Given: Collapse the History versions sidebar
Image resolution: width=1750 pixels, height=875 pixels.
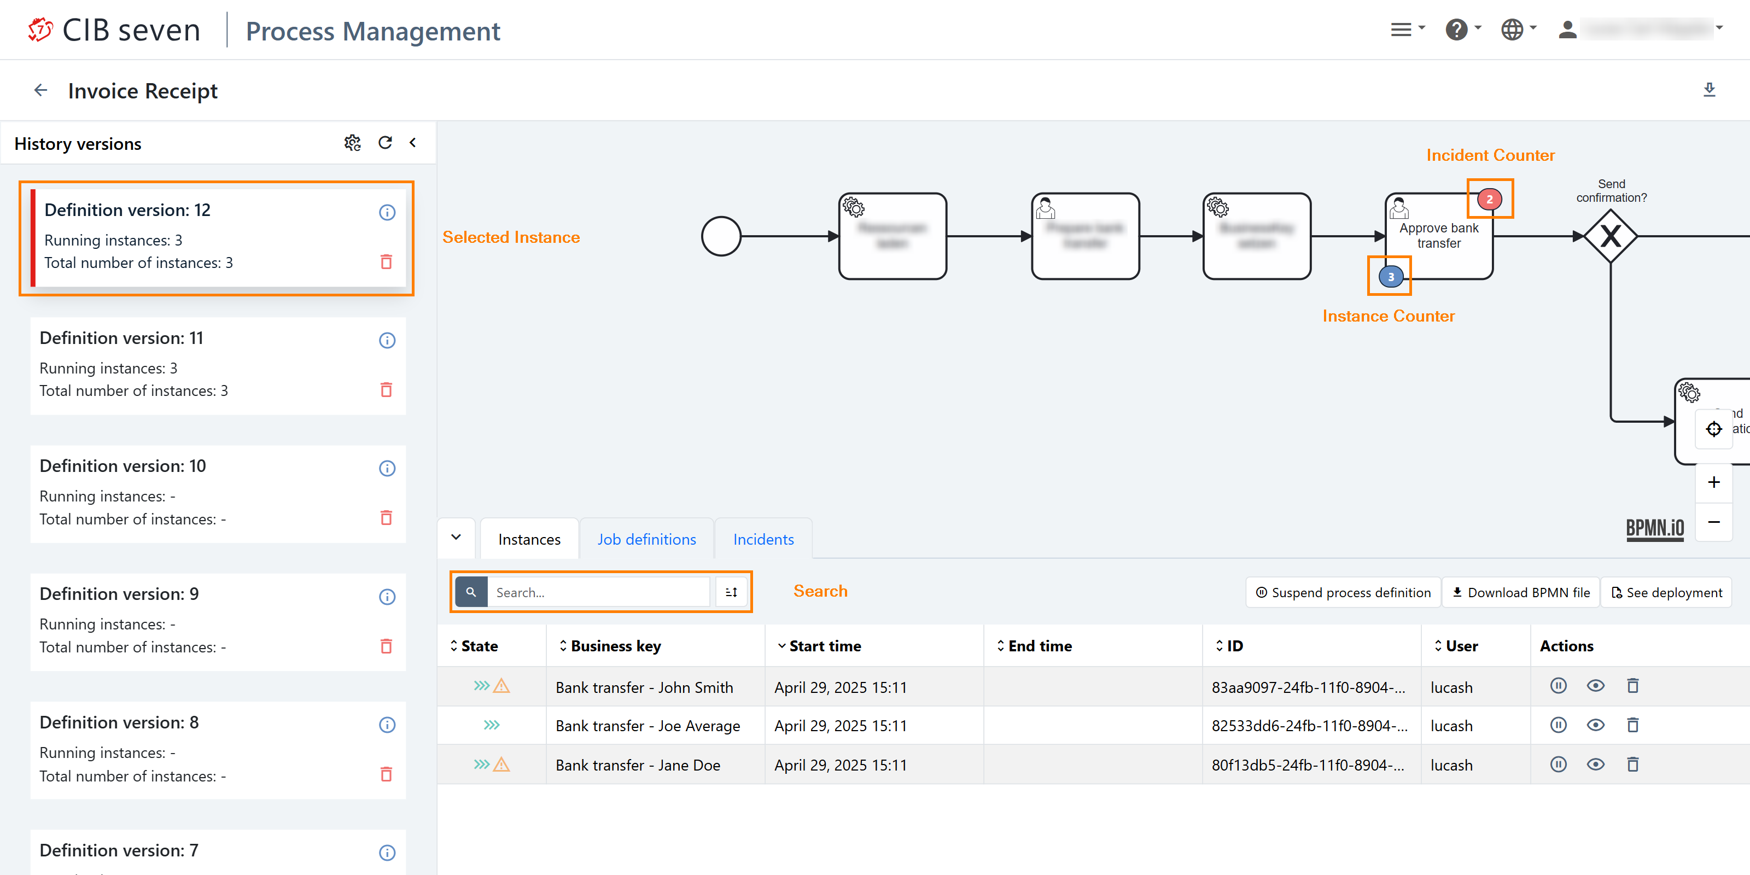Looking at the screenshot, I should [412, 143].
